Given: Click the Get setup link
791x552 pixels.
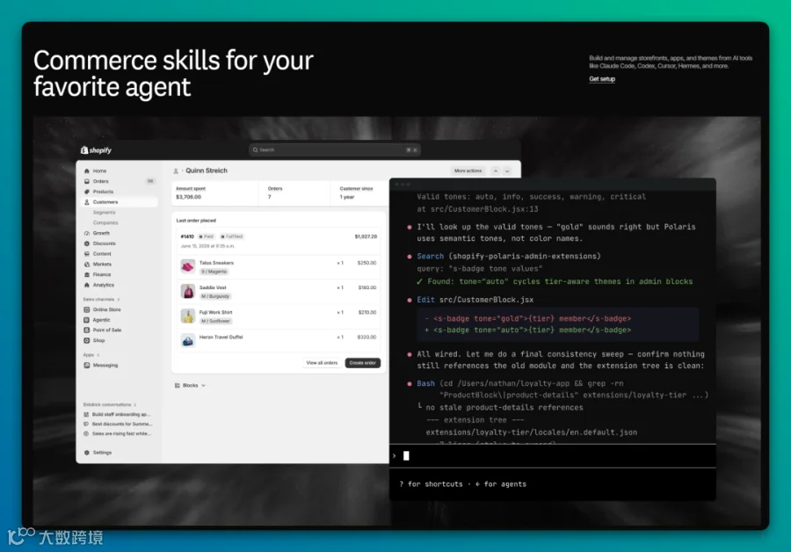Looking at the screenshot, I should tap(602, 79).
